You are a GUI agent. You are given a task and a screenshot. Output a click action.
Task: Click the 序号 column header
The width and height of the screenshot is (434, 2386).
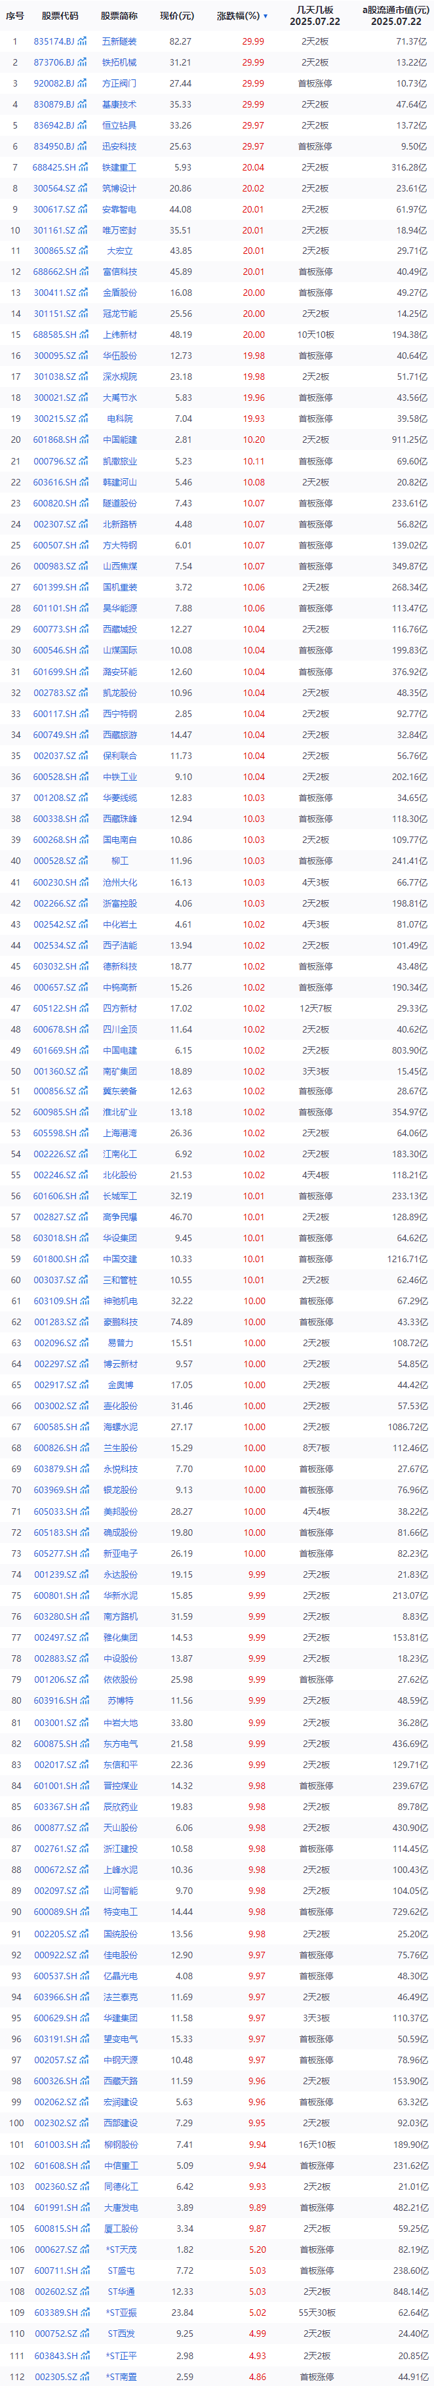click(x=15, y=16)
